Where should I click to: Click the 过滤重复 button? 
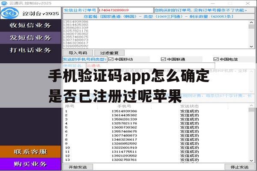pos(109,53)
